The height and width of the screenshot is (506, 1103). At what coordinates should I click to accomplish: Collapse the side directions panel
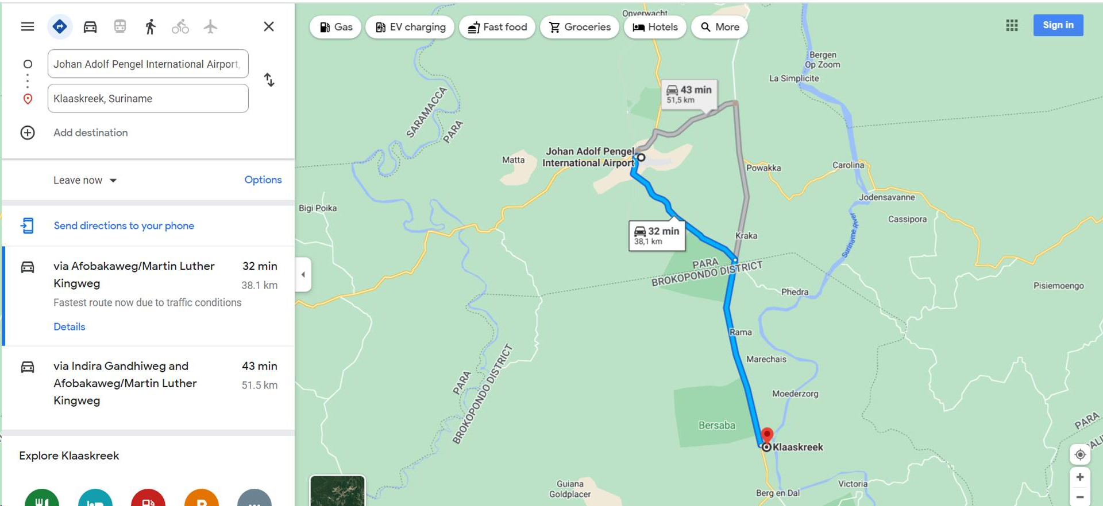click(x=303, y=274)
